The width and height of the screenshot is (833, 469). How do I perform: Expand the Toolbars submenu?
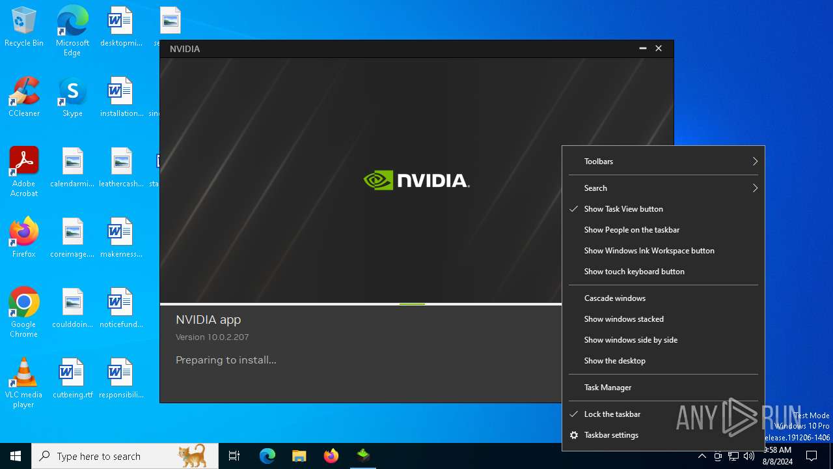(663, 162)
